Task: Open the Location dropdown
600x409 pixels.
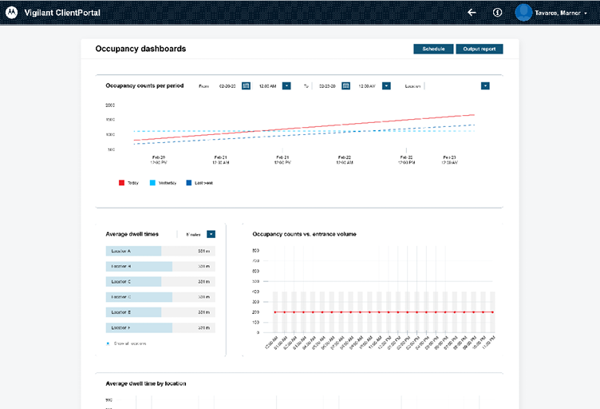Action: (485, 85)
